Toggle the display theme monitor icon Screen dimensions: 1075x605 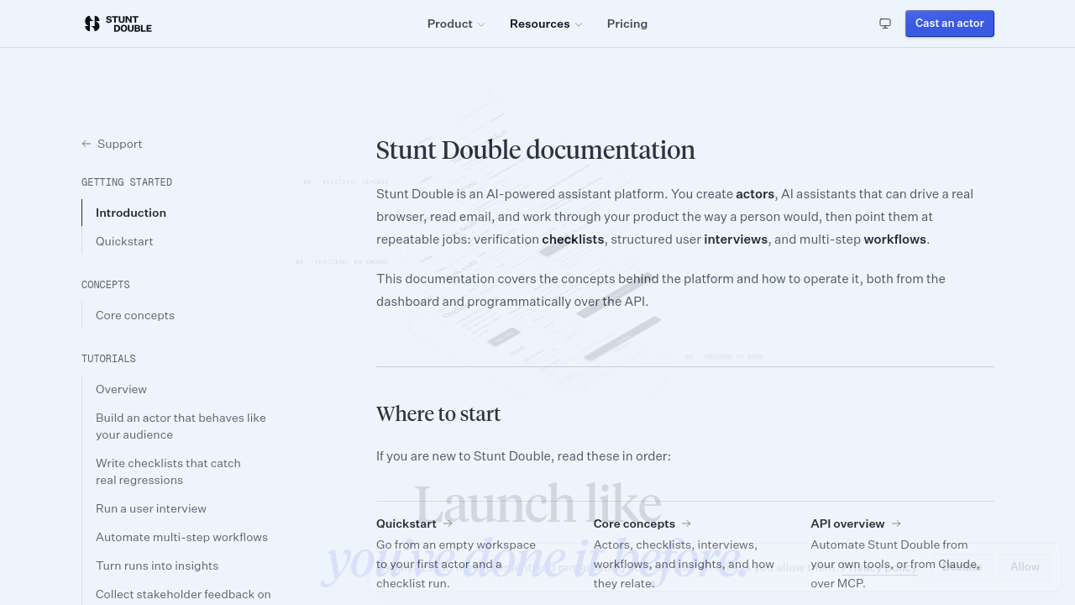[885, 24]
